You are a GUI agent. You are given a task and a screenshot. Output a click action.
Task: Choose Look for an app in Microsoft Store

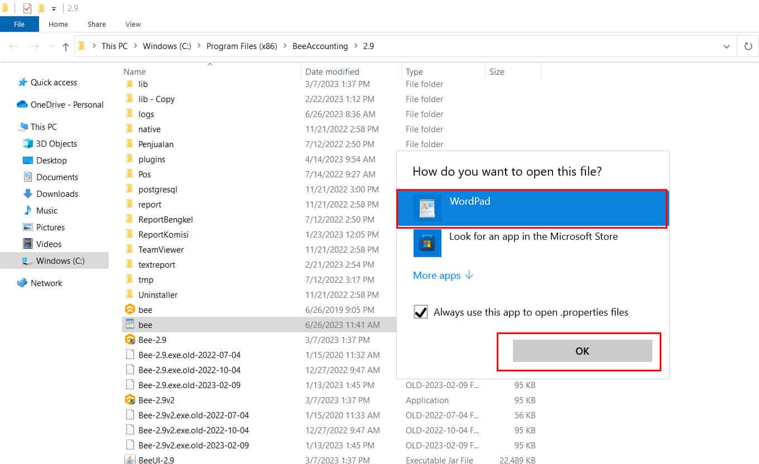point(532,243)
